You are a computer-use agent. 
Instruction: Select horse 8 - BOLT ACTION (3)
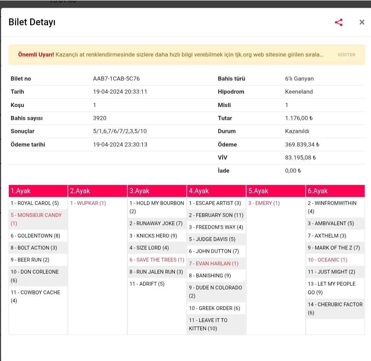coord(38,248)
